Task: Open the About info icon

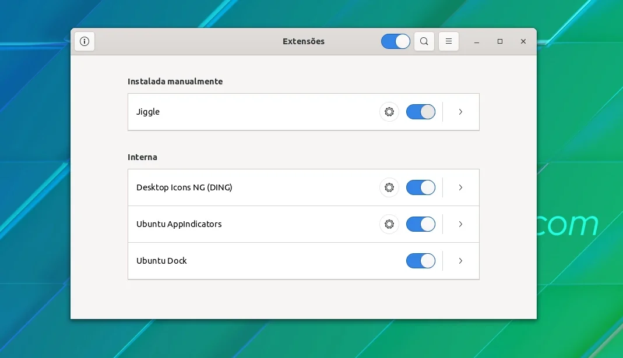Action: [85, 41]
